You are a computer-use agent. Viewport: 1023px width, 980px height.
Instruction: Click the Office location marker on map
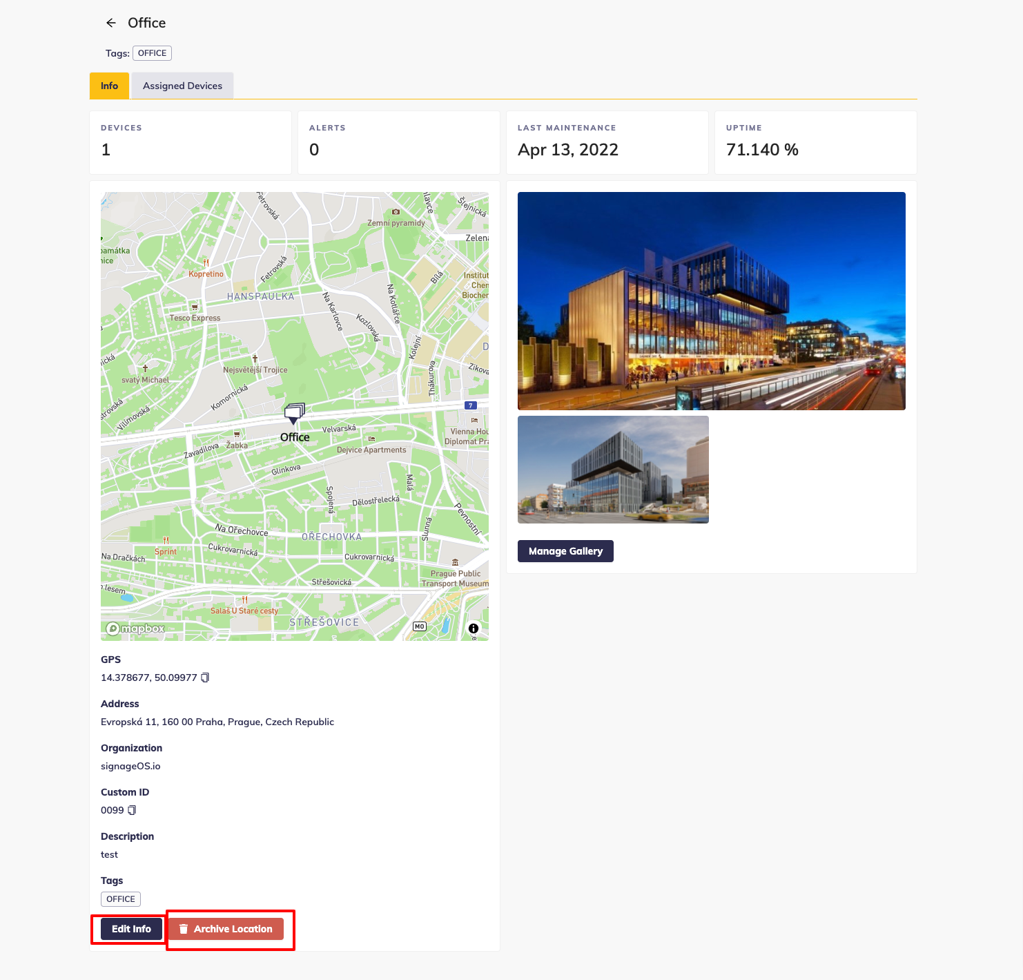pos(294,414)
